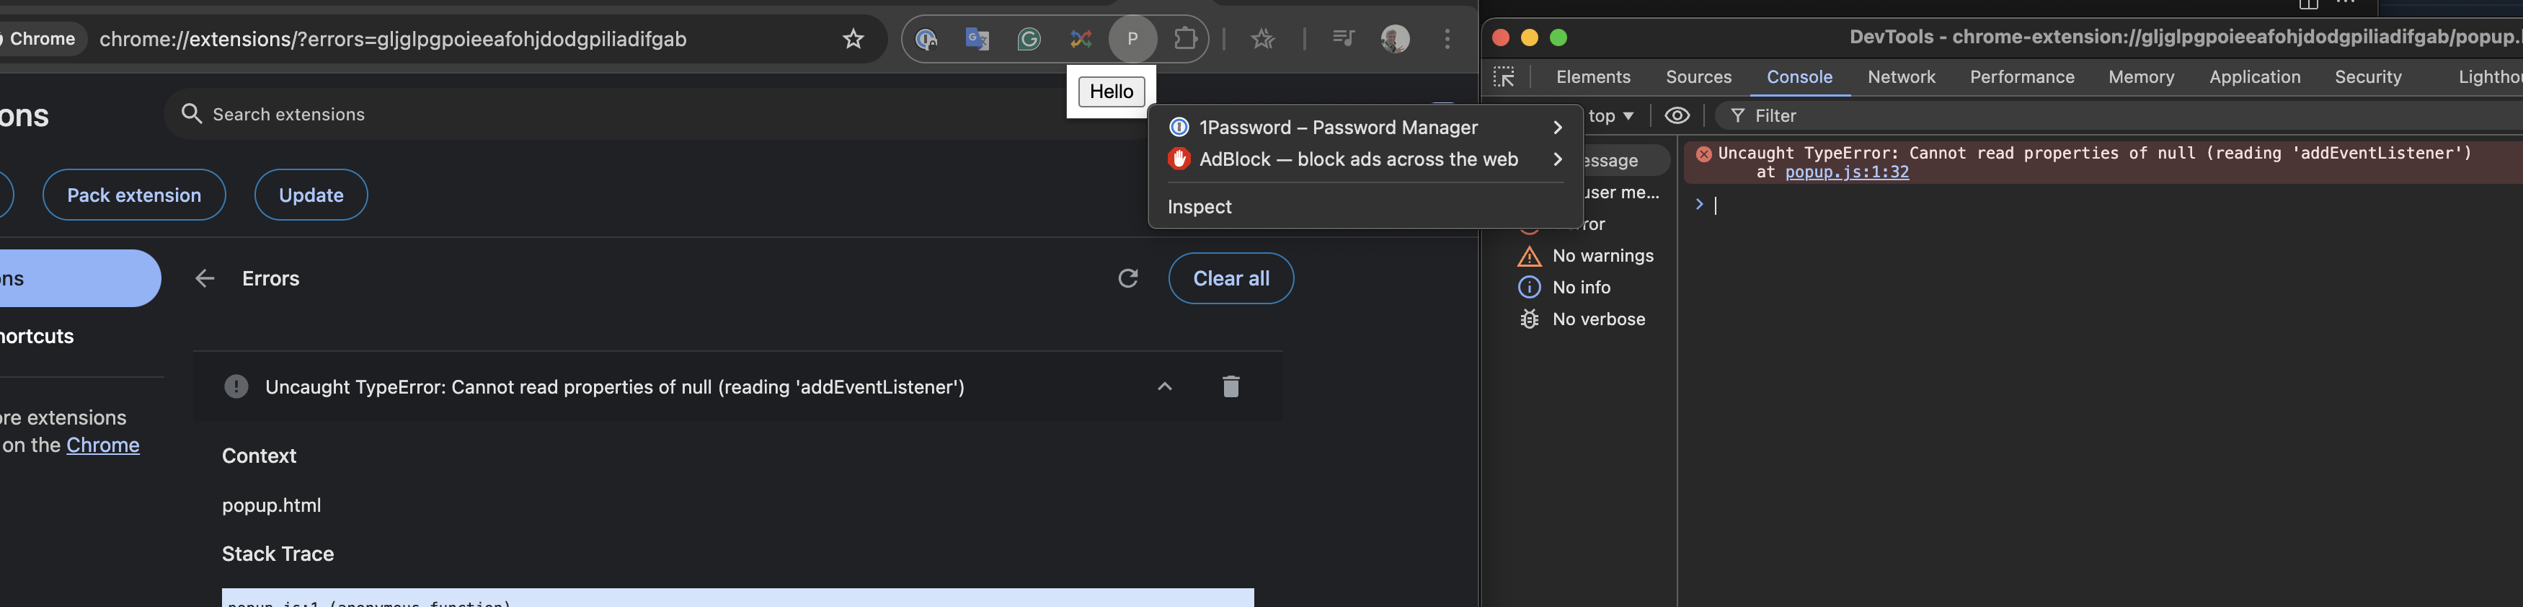Image resolution: width=2523 pixels, height=607 pixels.
Task: Open the media control playlist icon
Action: click(1343, 39)
